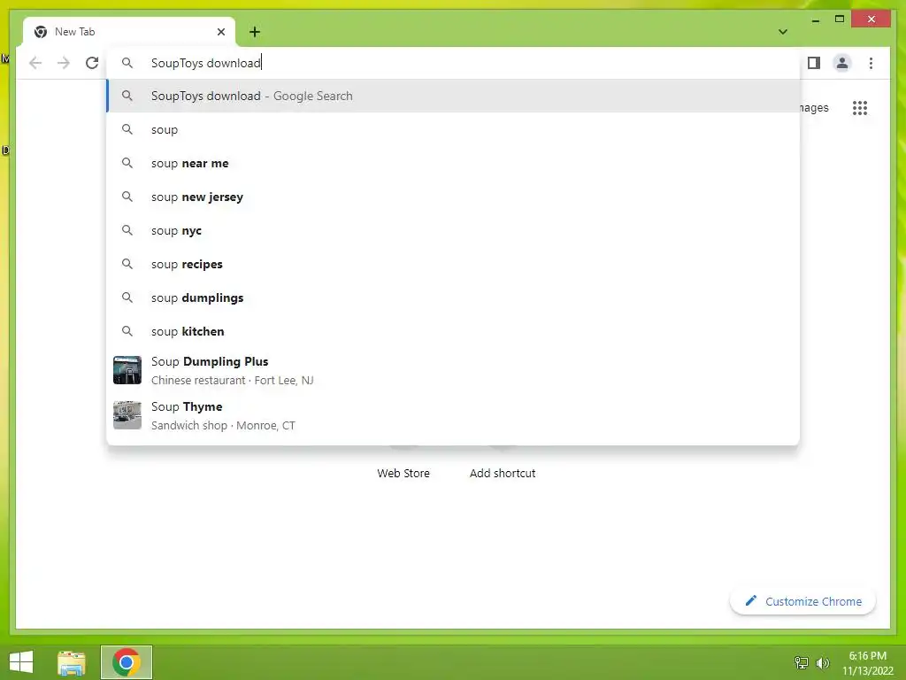Choose SoupToys download Google Search suggestion
Screen dimensions: 906x680
[x=453, y=96]
